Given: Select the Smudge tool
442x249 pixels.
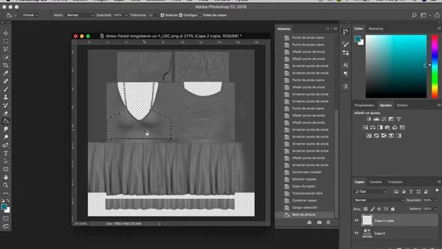Looking at the screenshot, I should pyautogui.click(x=6, y=129).
